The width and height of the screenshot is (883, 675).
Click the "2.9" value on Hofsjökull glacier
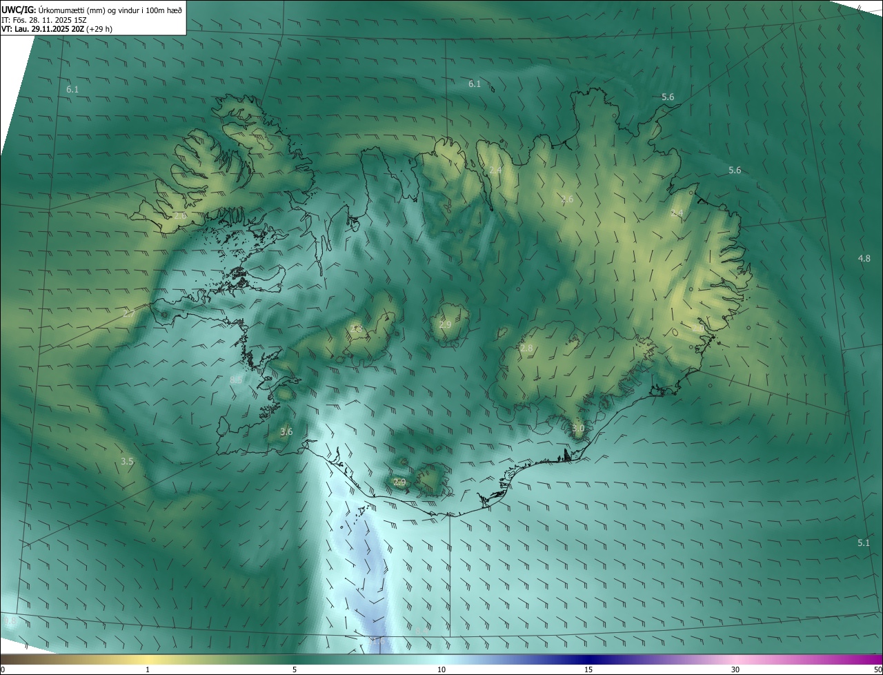pos(445,324)
